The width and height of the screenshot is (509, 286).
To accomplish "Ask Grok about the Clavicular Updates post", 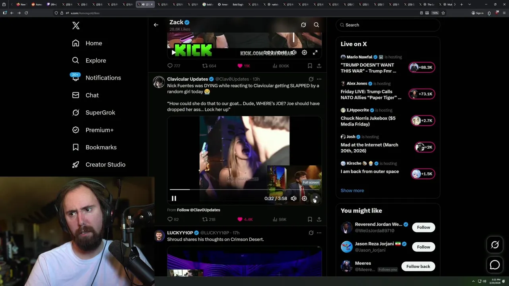I will pyautogui.click(x=311, y=79).
